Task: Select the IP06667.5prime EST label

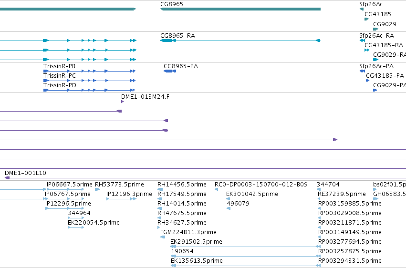Action: 69,185
